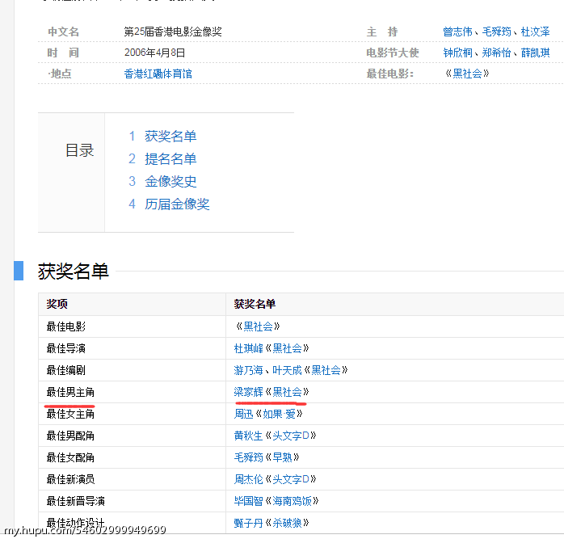Jump to contents entry 2 提名名单
Image resolution: width=564 pixels, height=539 pixels.
click(170, 158)
